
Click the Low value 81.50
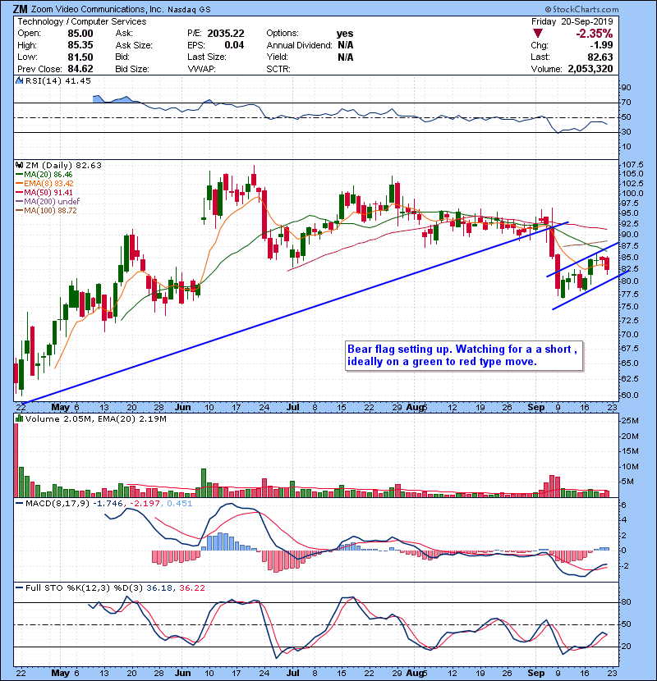pyautogui.click(x=80, y=57)
